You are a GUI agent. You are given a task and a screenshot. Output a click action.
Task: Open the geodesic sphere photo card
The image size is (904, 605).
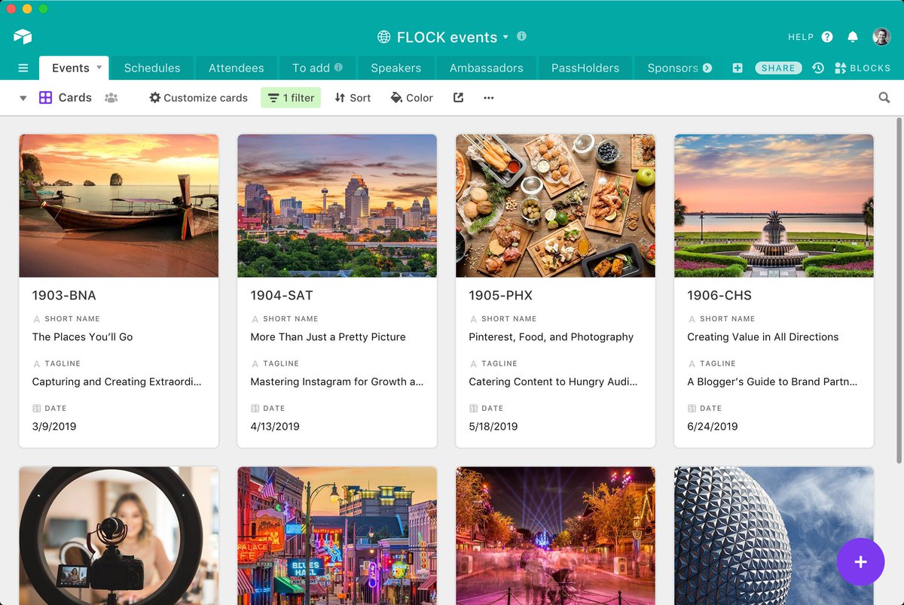774,536
